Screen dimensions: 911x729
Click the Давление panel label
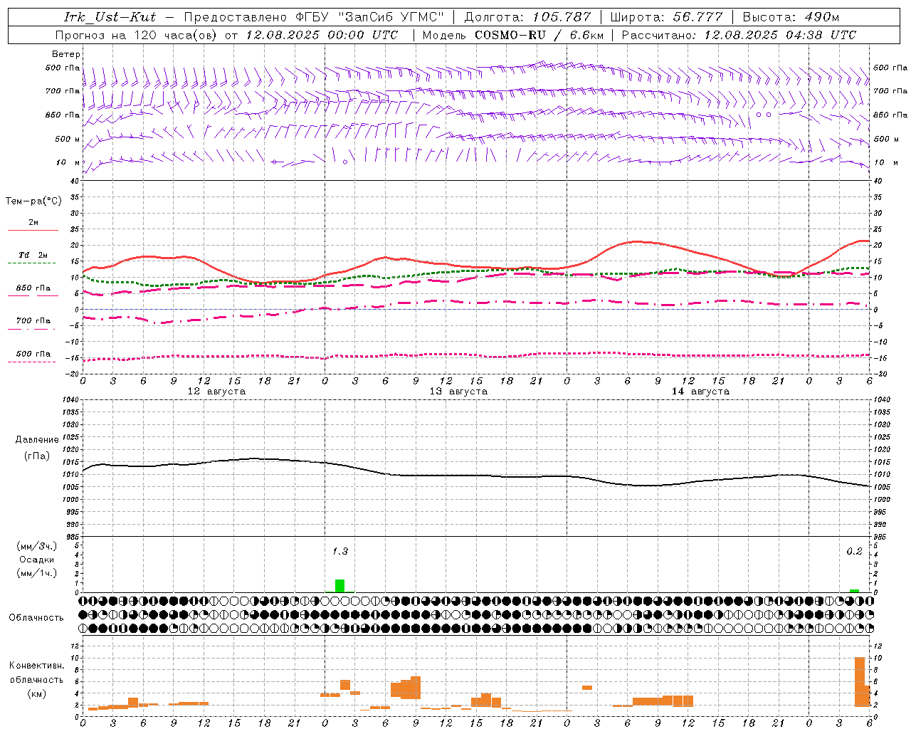37,440
